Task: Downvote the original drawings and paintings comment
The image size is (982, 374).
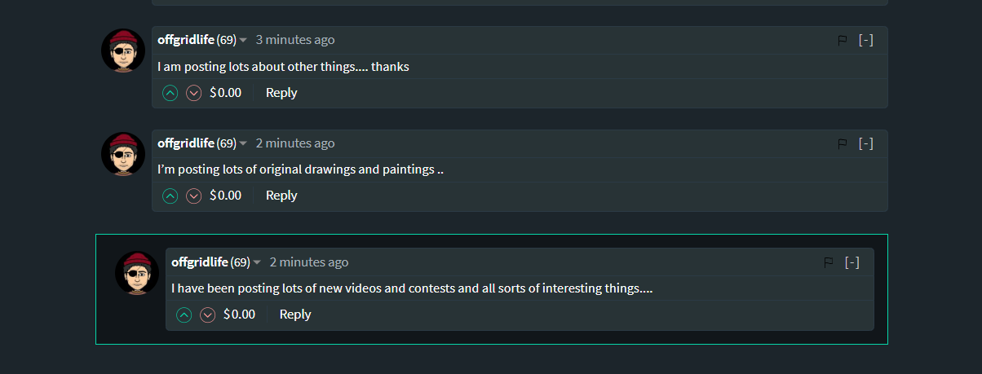Action: click(194, 196)
